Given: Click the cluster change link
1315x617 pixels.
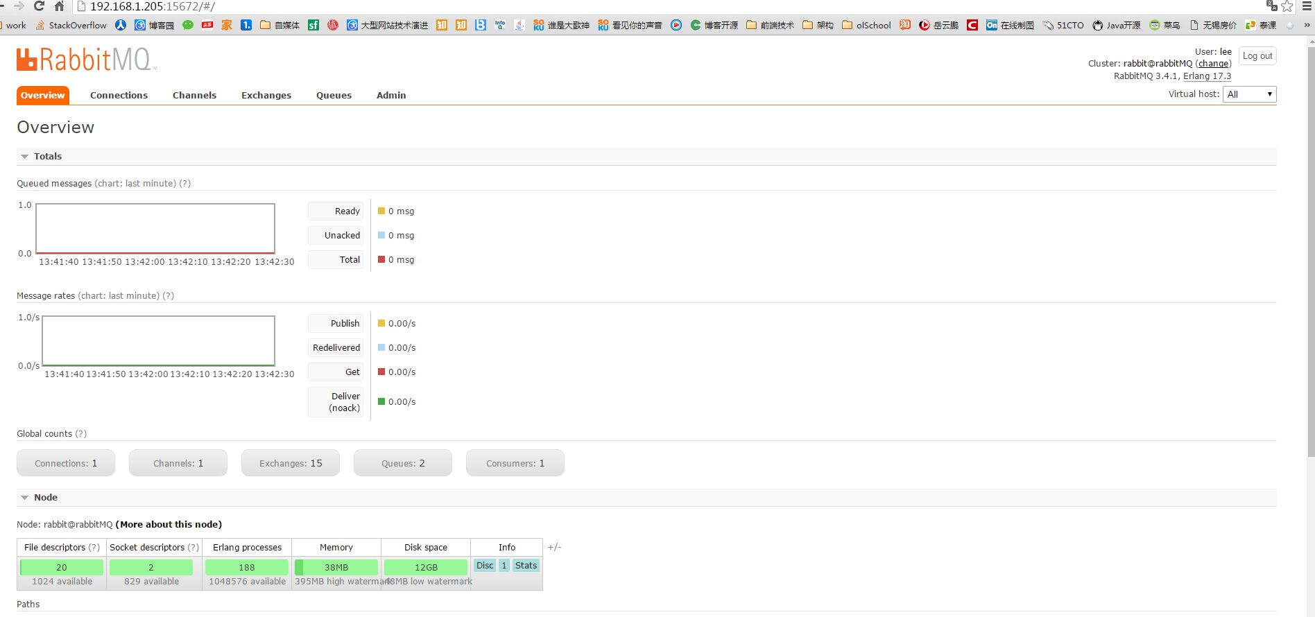Looking at the screenshot, I should [x=1213, y=63].
